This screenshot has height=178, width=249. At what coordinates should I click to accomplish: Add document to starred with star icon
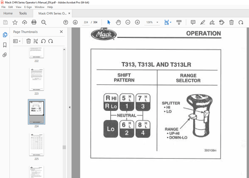tap(15, 23)
